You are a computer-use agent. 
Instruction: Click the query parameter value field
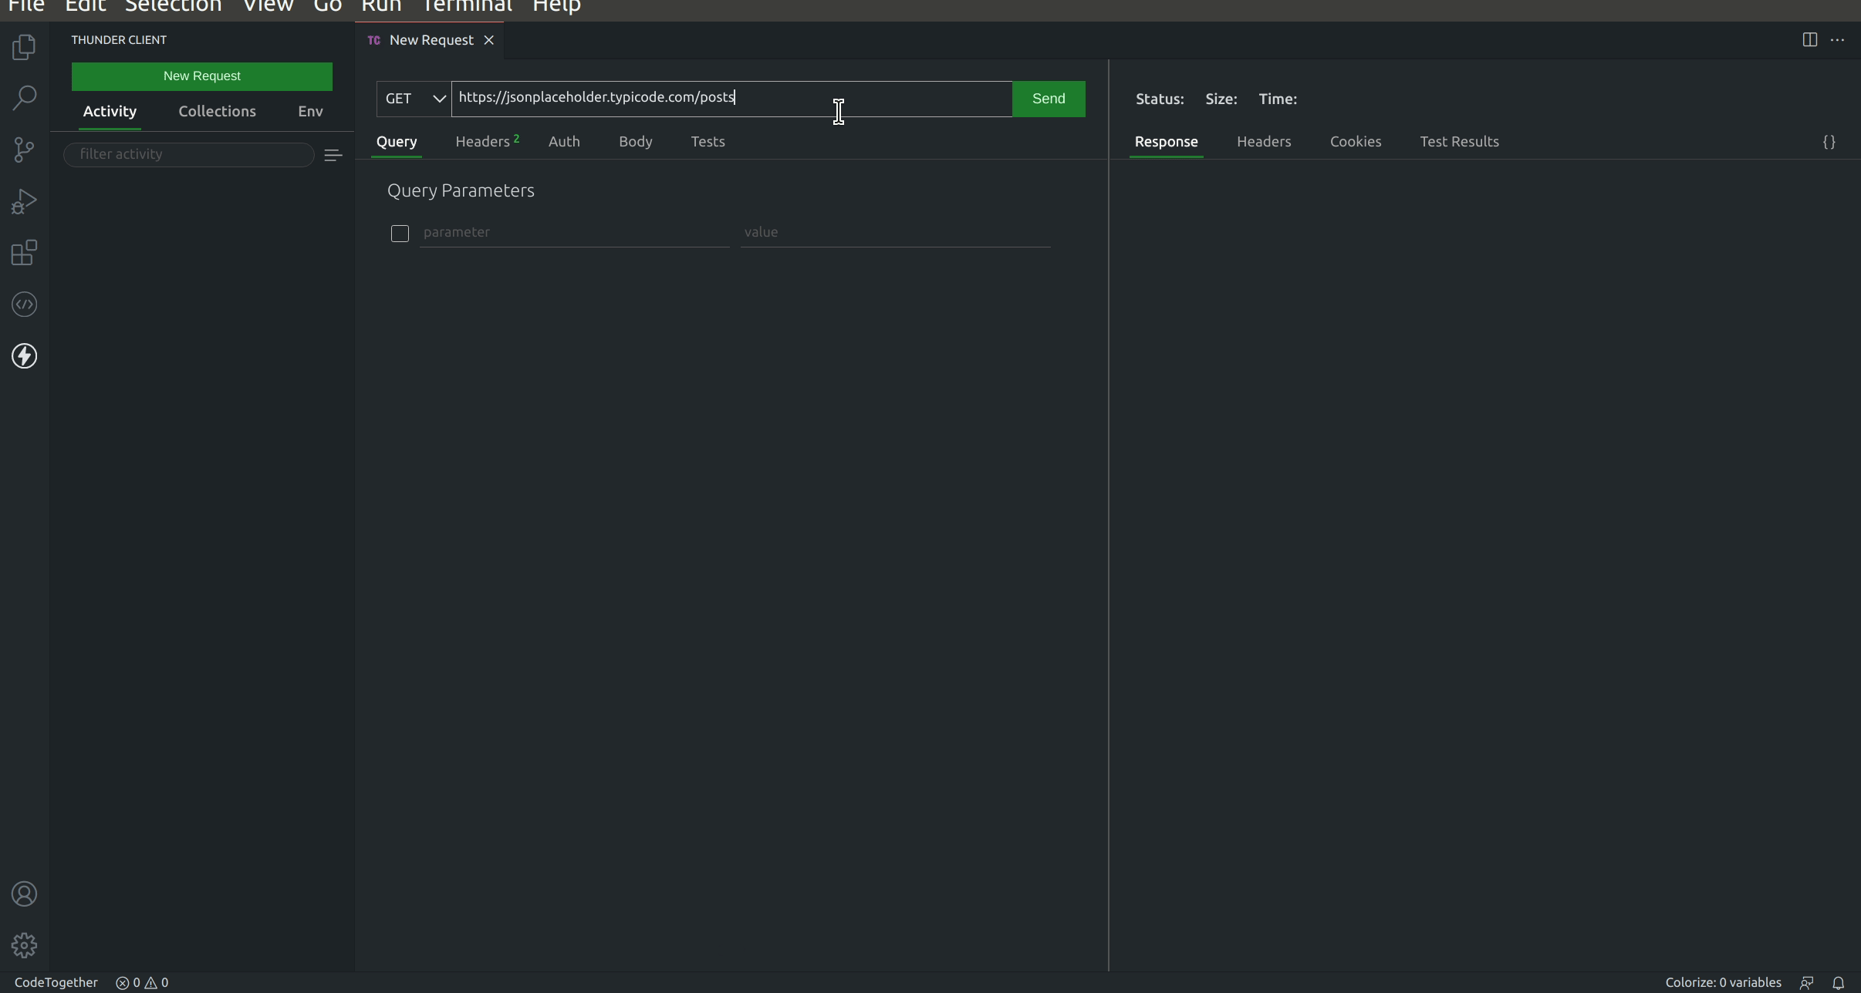(895, 233)
